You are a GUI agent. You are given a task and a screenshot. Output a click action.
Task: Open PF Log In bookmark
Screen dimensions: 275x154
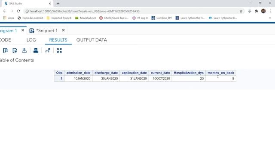[140, 18]
